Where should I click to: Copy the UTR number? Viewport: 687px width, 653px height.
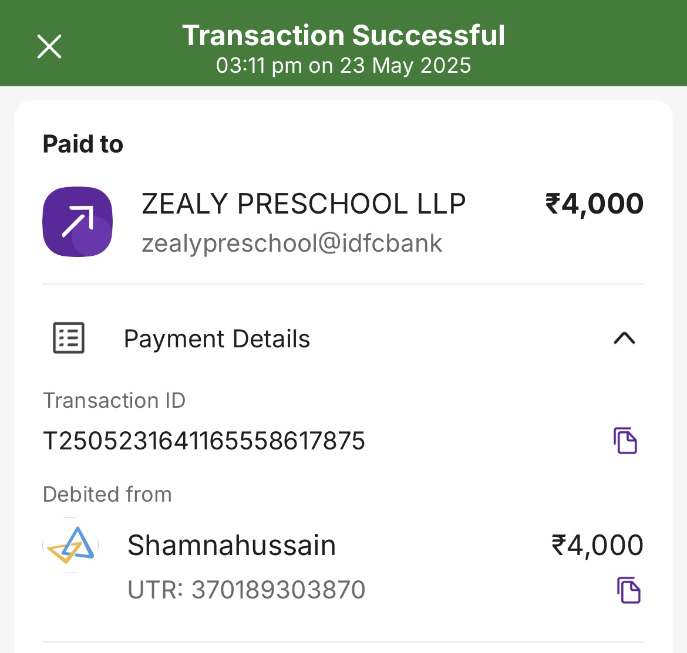click(x=628, y=590)
